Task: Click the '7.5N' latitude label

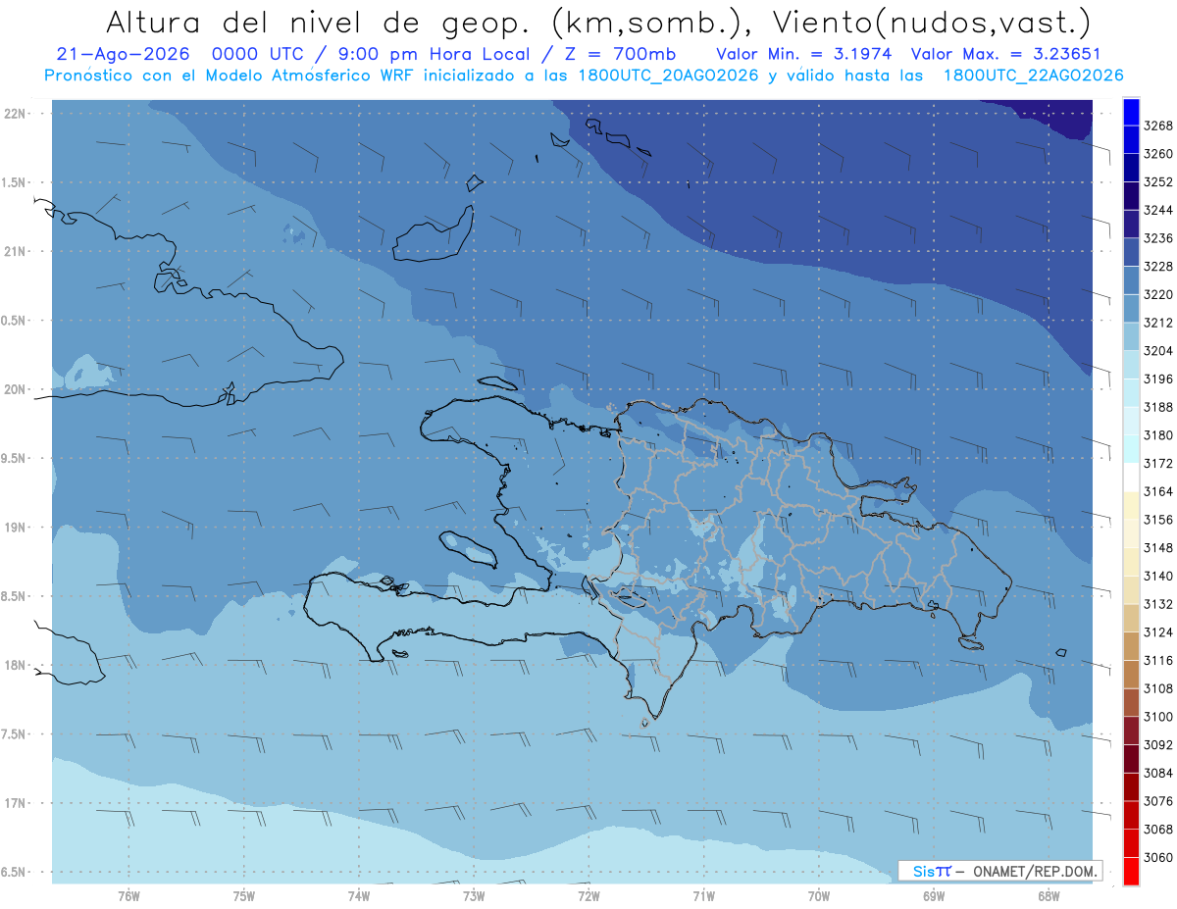Action: tap(14, 733)
